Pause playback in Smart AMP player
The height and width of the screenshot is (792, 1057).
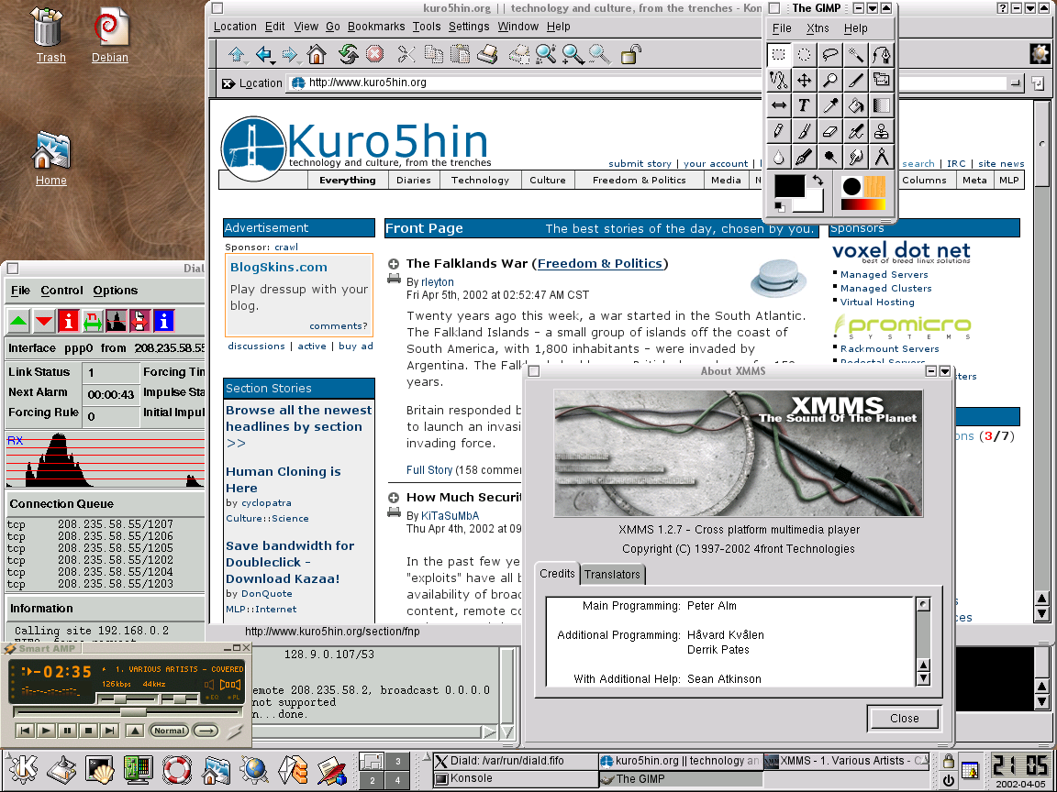pos(67,730)
